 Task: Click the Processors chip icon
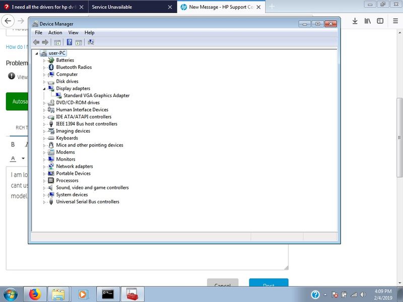[x=51, y=181]
